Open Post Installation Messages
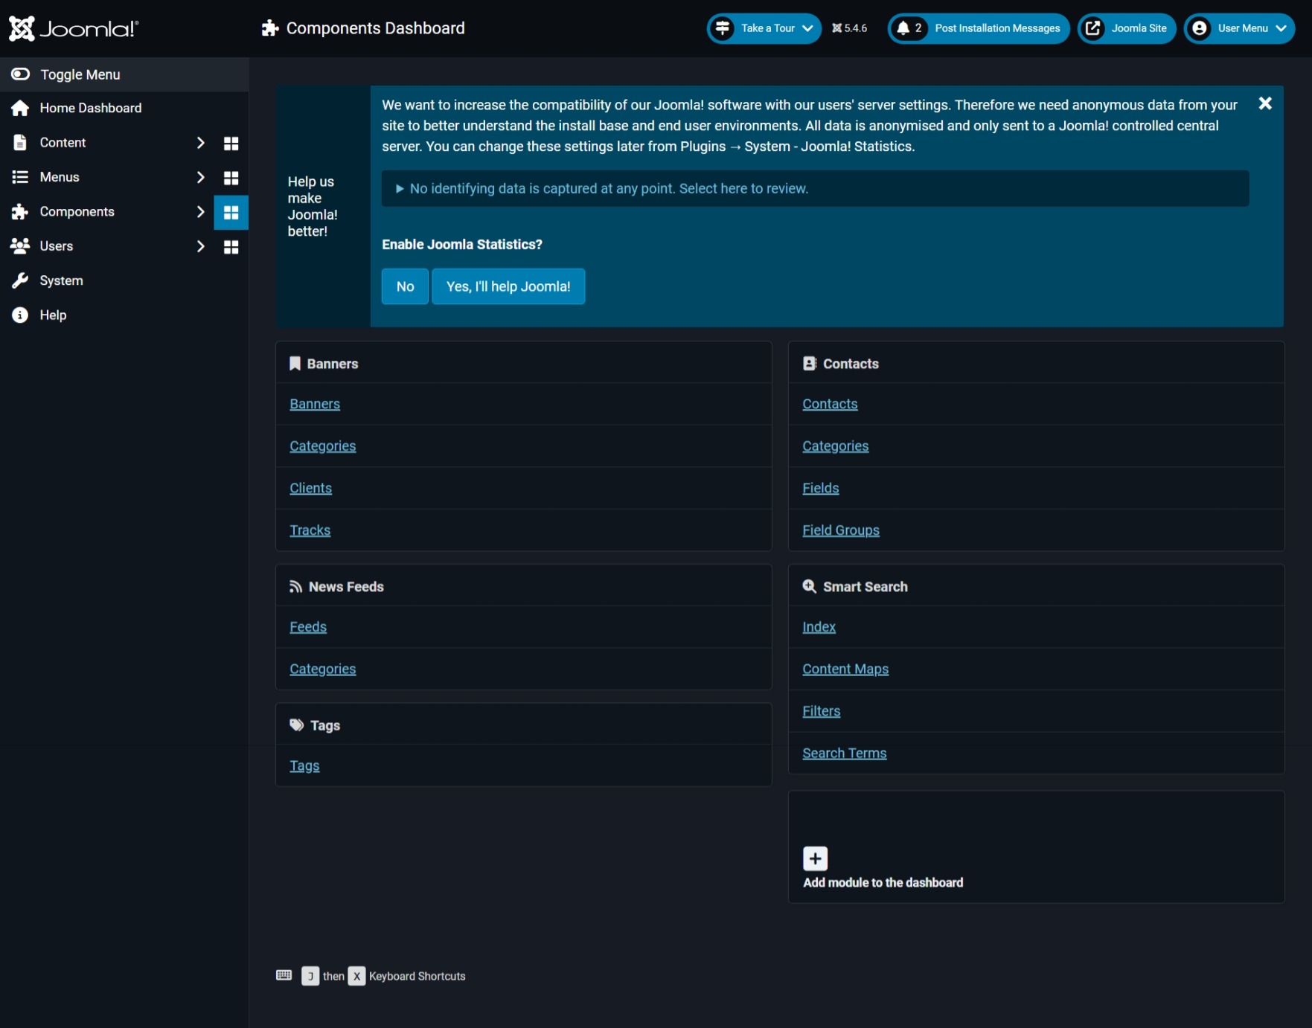Viewport: 1312px width, 1028px height. click(979, 28)
